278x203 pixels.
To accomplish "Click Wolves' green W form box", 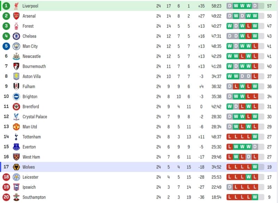I will 255,167.
